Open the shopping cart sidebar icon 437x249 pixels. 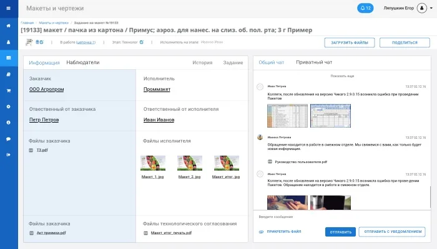(x=8, y=90)
